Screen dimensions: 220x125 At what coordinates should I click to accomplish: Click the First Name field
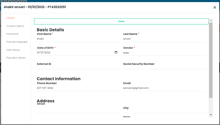78,39
